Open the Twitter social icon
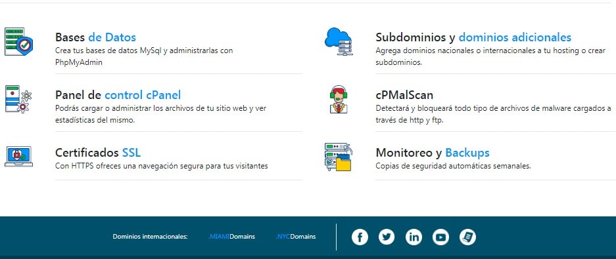 pyautogui.click(x=387, y=237)
